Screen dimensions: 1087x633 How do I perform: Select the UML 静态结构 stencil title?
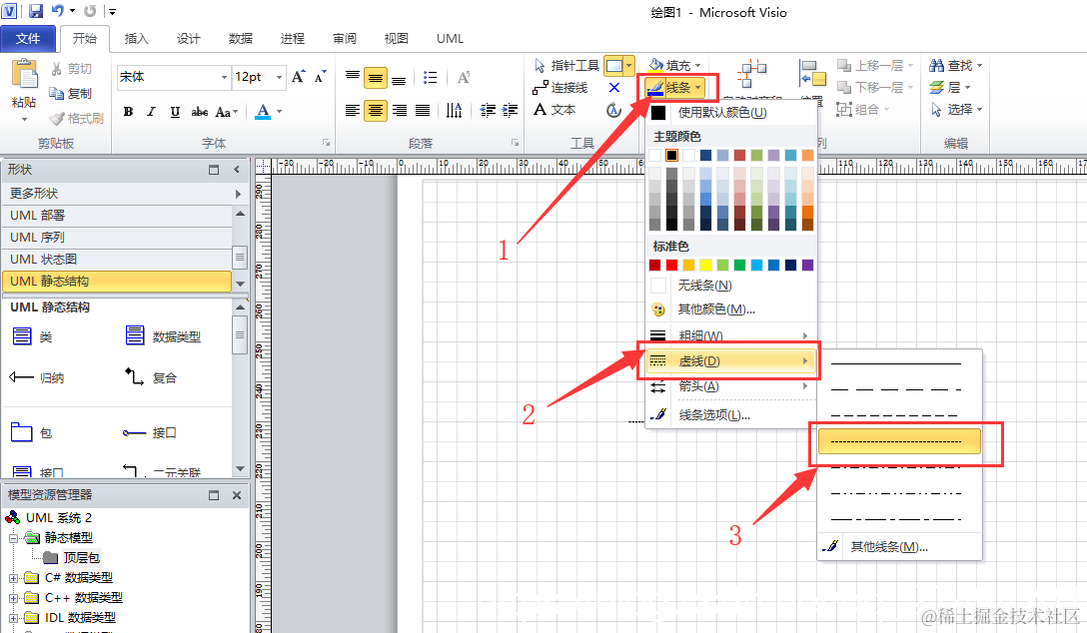point(117,282)
